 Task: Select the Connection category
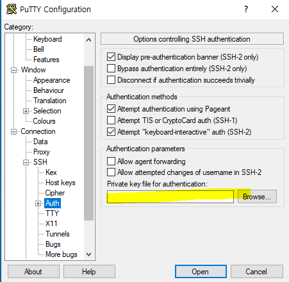[x=38, y=131]
